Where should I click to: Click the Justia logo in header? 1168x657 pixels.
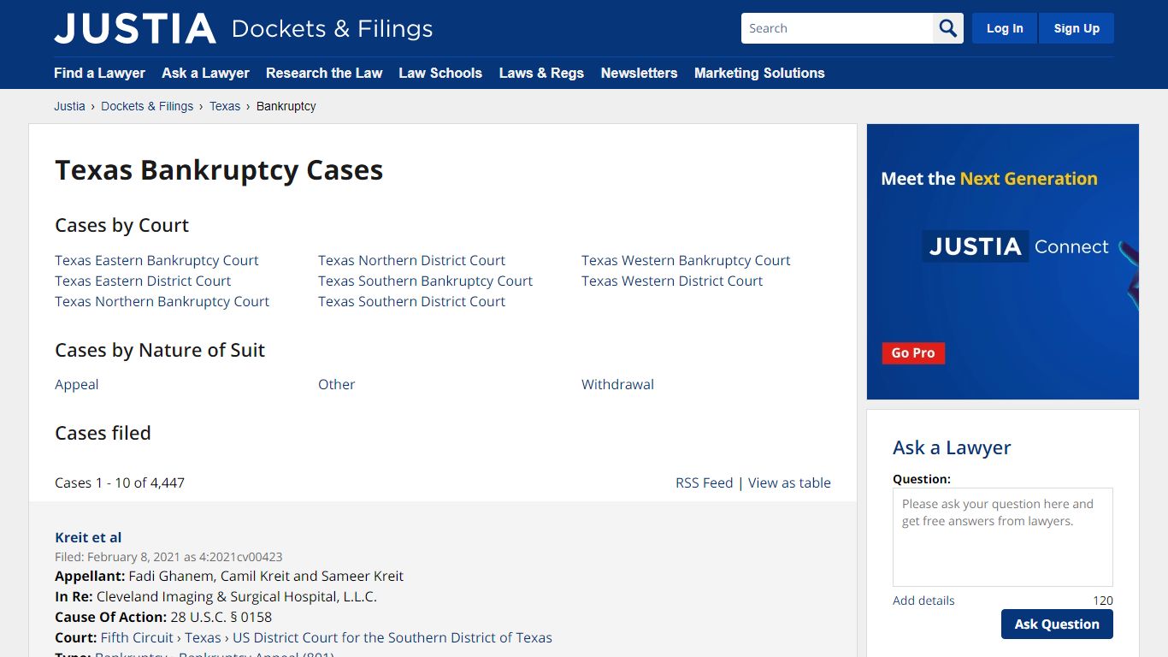coord(135,28)
